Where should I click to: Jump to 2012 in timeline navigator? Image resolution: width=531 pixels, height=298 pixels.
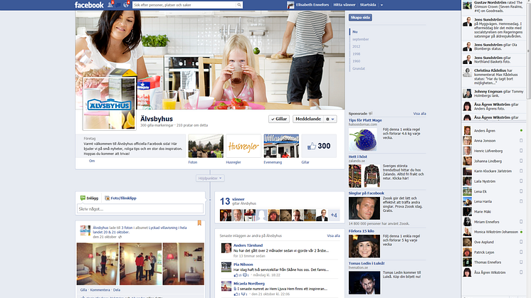click(356, 47)
